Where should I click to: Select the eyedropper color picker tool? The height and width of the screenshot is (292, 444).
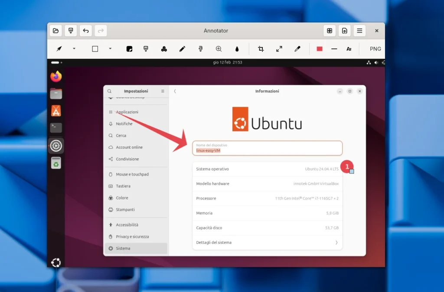(x=297, y=48)
